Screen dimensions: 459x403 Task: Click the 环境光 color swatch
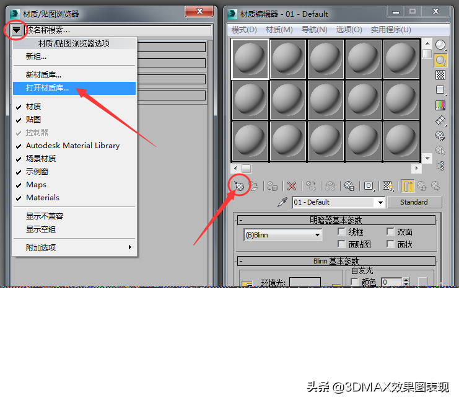[305, 282]
